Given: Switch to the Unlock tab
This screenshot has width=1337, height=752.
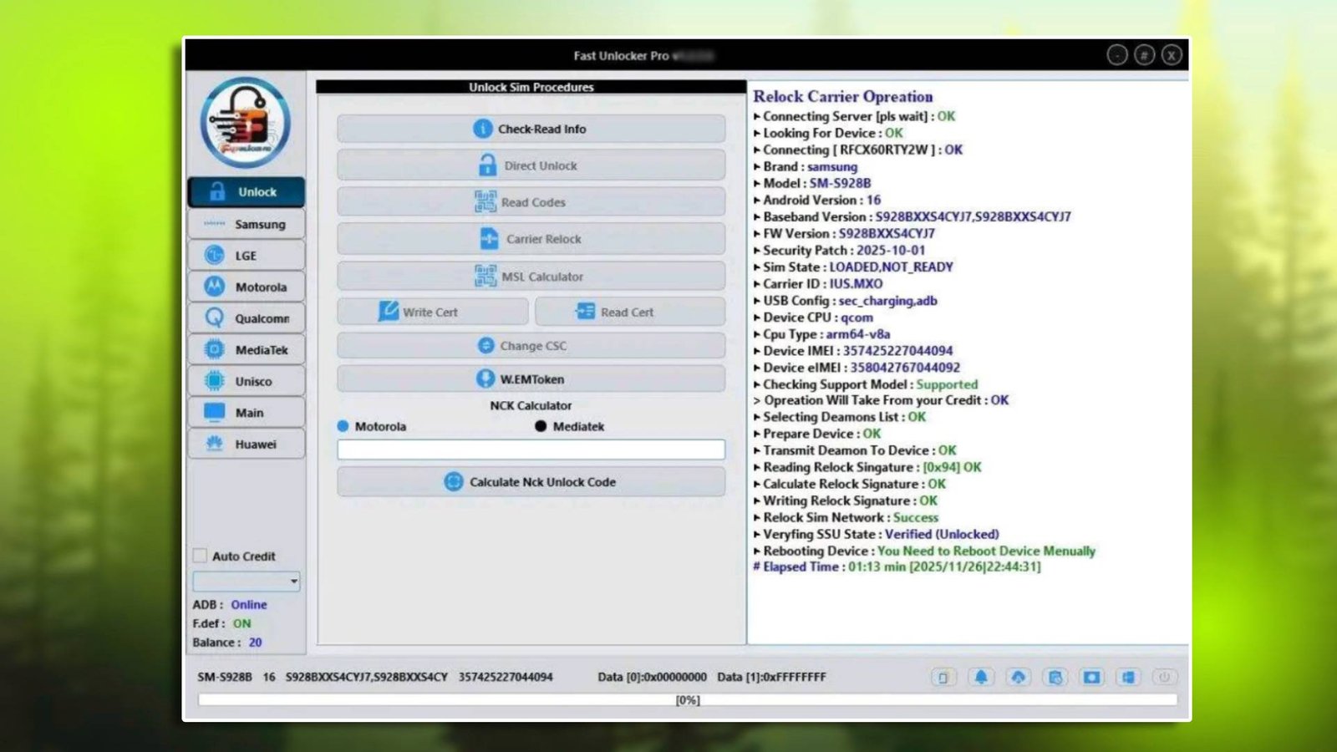Looking at the screenshot, I should (x=247, y=191).
